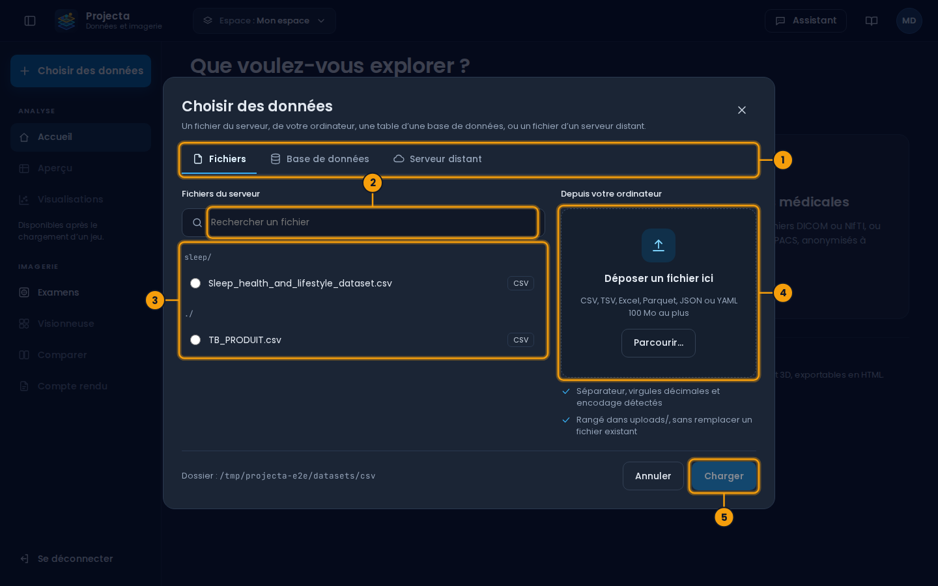
Task: Open the MD user avatar
Action: point(909,21)
